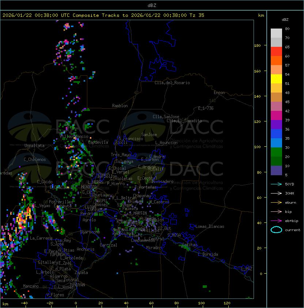The height and width of the screenshot is (308, 304).
Task: Click the L_Dormida map label
Action: pos(208,254)
